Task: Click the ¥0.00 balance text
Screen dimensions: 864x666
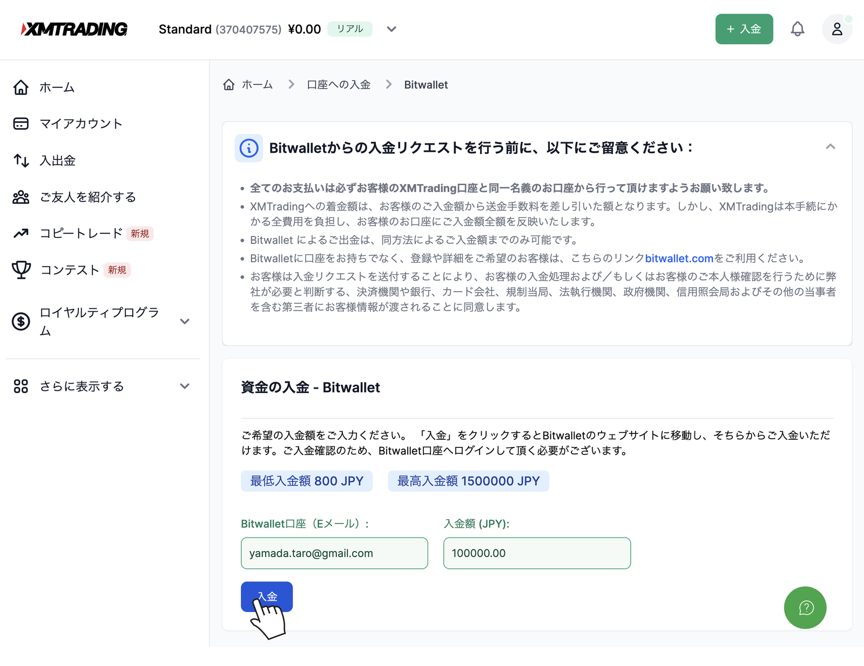Action: pyautogui.click(x=305, y=29)
